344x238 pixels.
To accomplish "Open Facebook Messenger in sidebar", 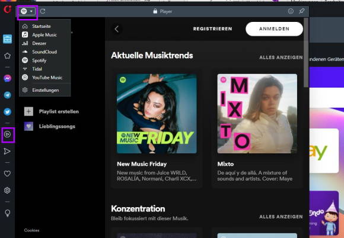I will coord(7,78).
